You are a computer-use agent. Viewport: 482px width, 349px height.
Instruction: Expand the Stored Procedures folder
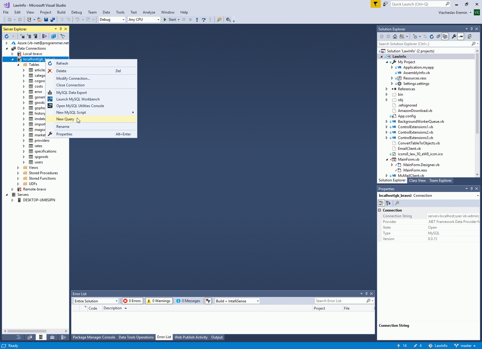(18, 173)
